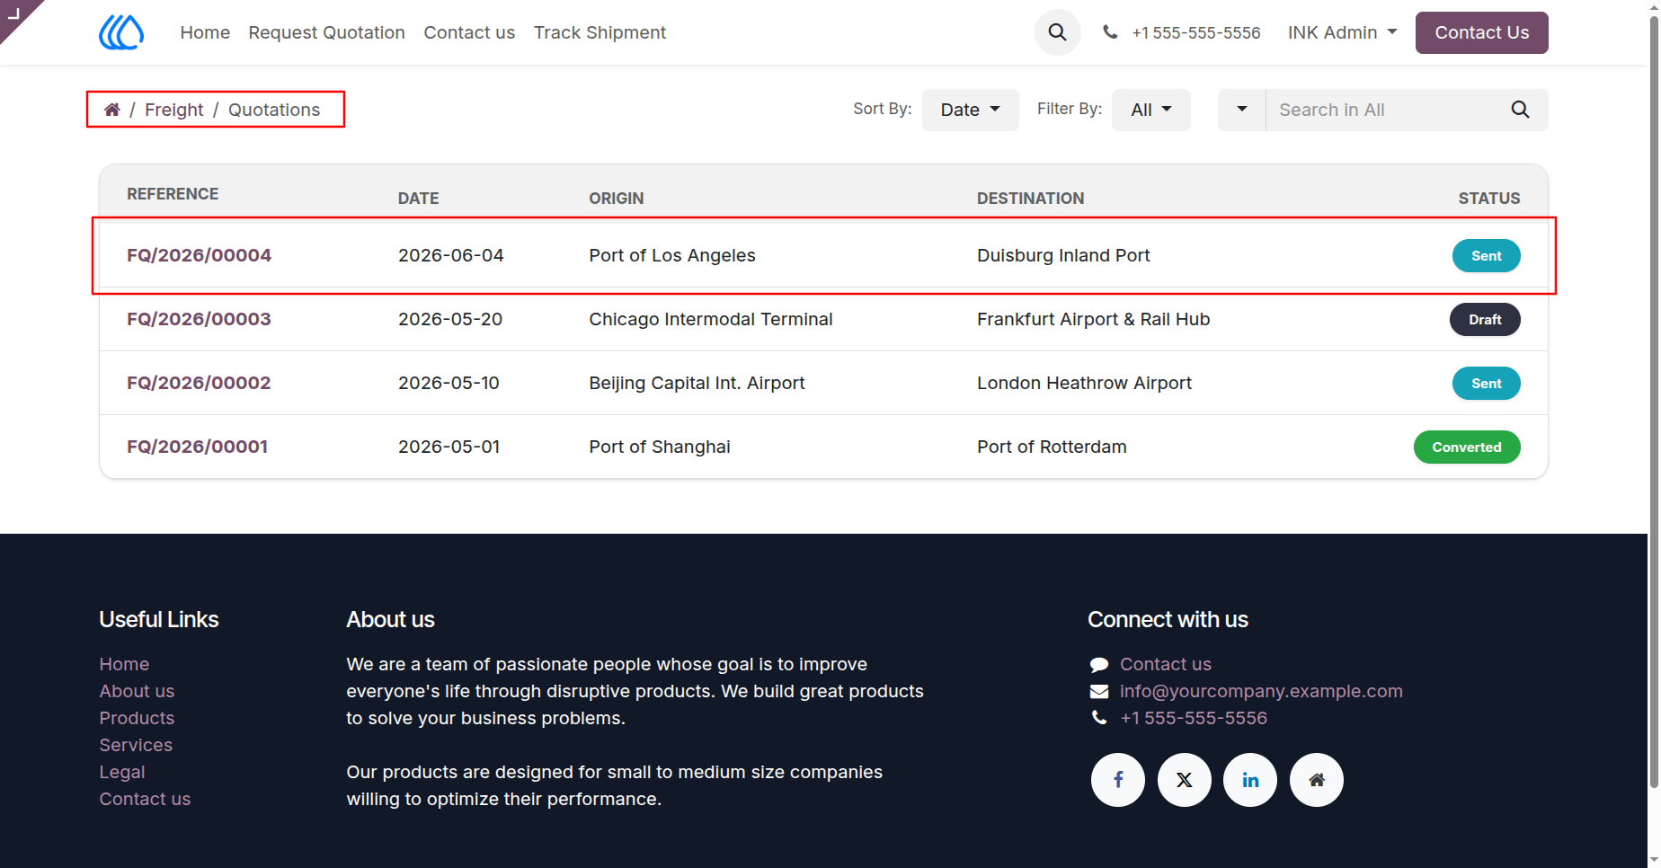This screenshot has height=868, width=1661.
Task: Click the header phone number +1 555-555-5556
Action: [x=1196, y=32]
